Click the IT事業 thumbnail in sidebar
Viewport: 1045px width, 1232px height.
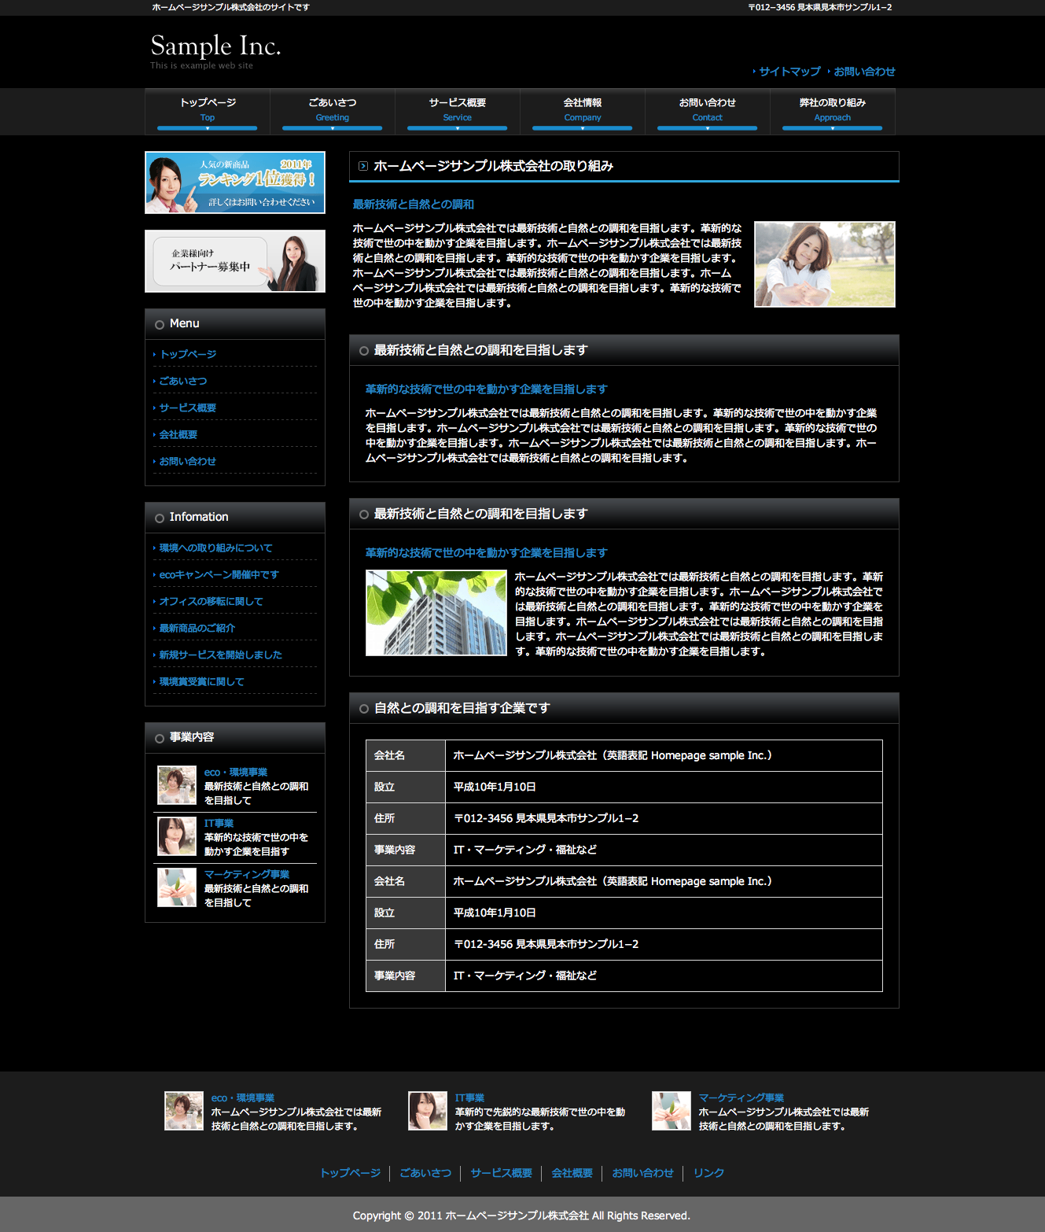[177, 836]
